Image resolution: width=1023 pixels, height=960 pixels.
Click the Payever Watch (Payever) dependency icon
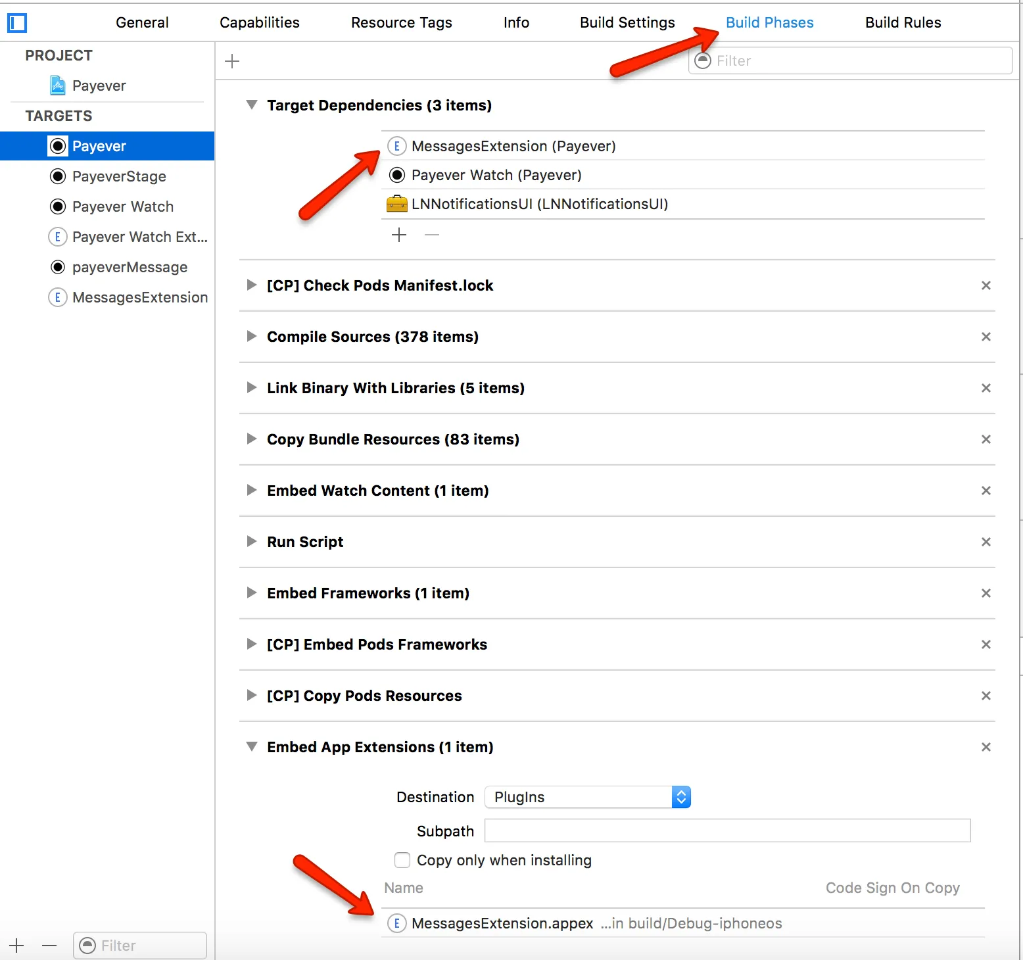397,175
